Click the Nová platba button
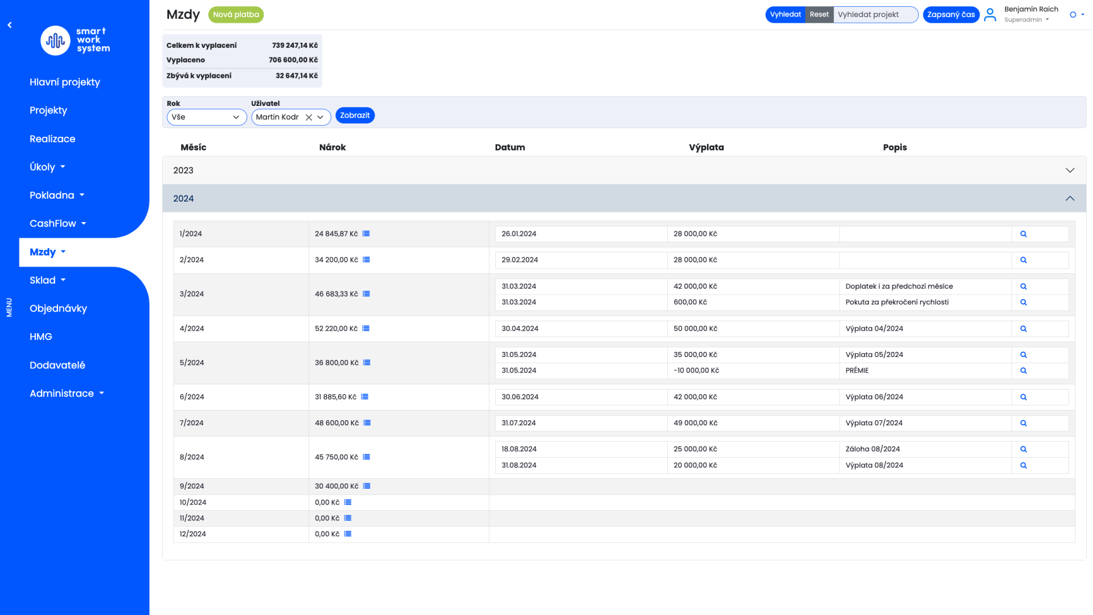This screenshot has height=615, width=1093. 236,15
